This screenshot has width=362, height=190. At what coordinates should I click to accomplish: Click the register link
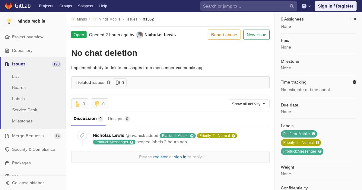pyautogui.click(x=160, y=157)
